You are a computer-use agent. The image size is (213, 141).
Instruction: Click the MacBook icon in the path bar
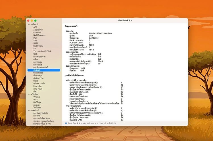coord(66,123)
